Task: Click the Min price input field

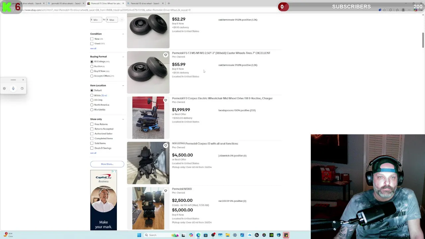Action: click(x=96, y=20)
